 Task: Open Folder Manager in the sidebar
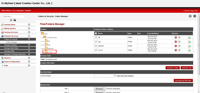(x=11, y=42)
